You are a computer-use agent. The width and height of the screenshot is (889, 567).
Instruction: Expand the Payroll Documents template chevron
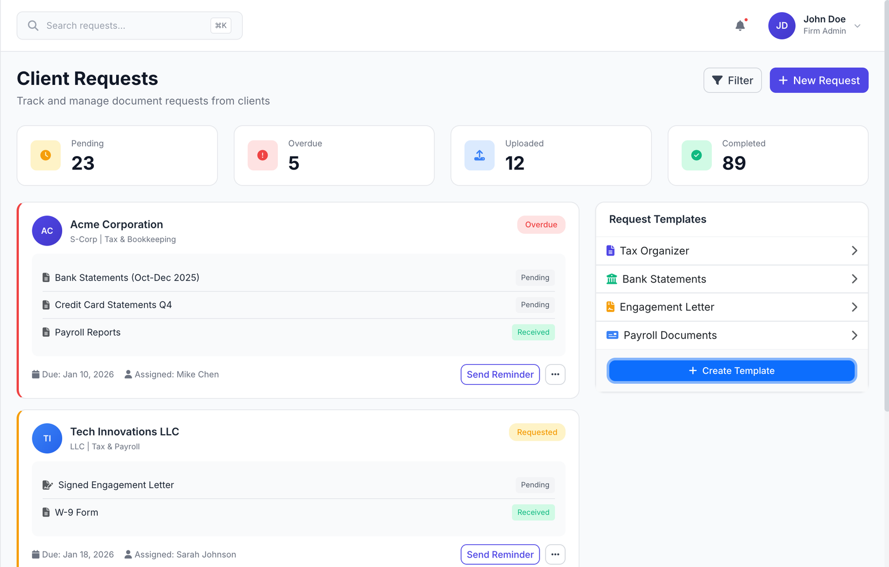(x=854, y=335)
